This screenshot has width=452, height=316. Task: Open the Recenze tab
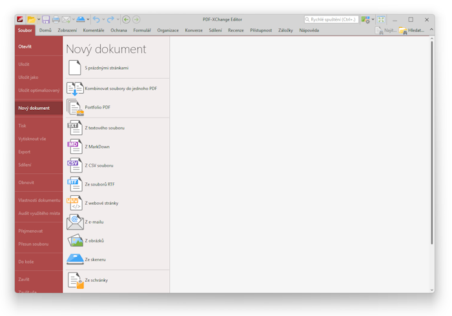point(236,30)
